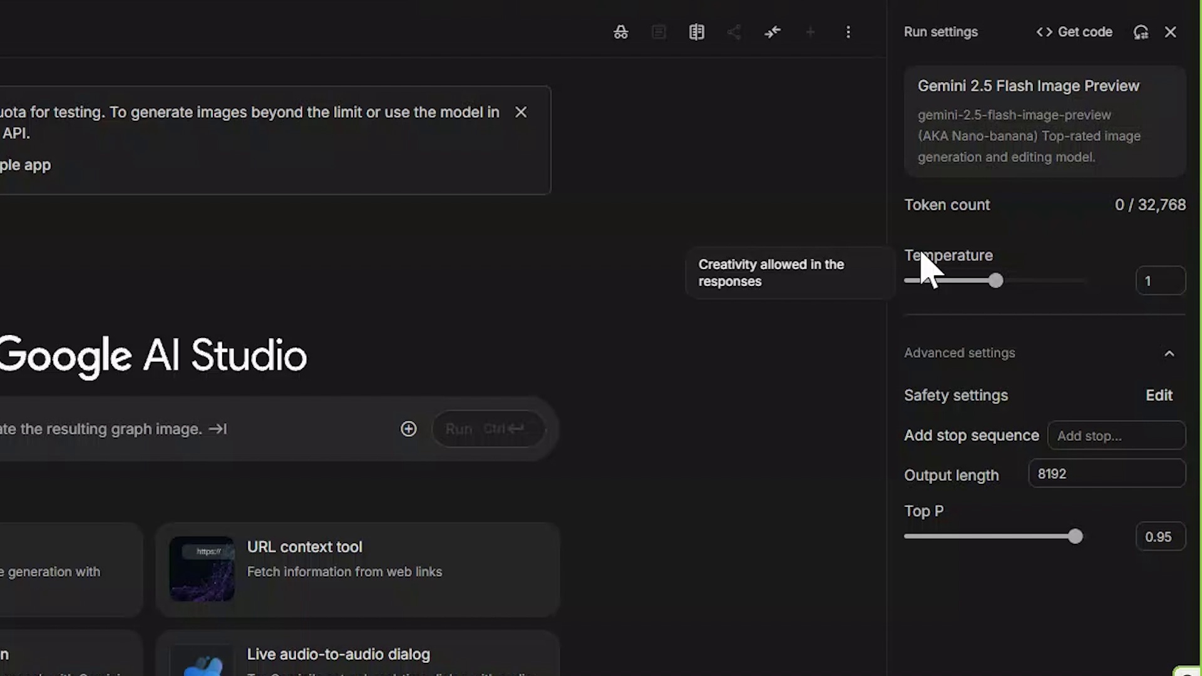Screen dimensions: 1202x676
Task: Click the Top P slider handle
Action: (x=1075, y=536)
